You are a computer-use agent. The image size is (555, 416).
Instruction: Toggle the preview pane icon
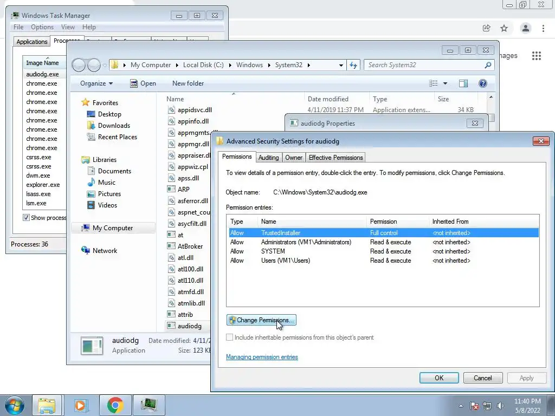pos(463,83)
